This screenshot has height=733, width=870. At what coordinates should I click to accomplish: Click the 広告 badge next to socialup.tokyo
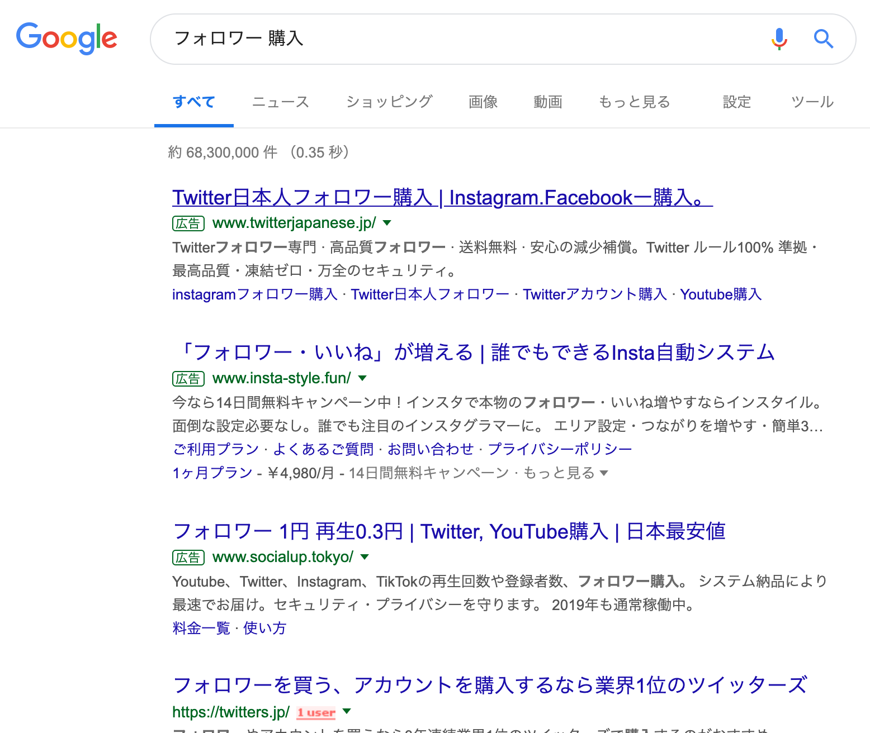(188, 558)
